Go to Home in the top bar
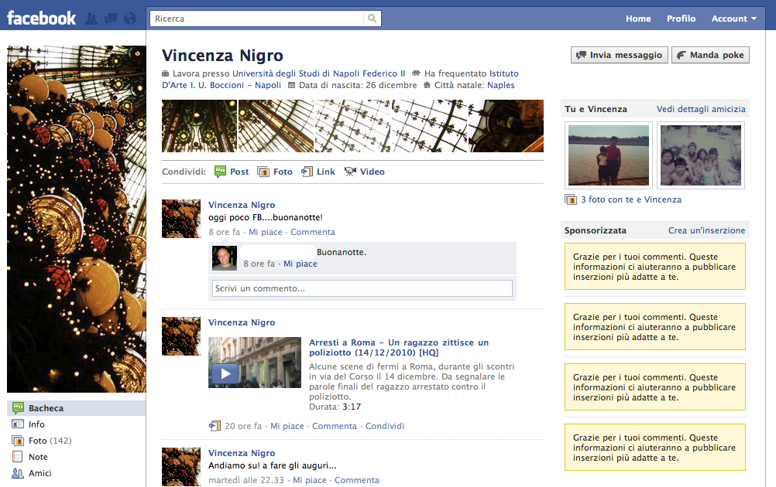The image size is (776, 487). 638,19
